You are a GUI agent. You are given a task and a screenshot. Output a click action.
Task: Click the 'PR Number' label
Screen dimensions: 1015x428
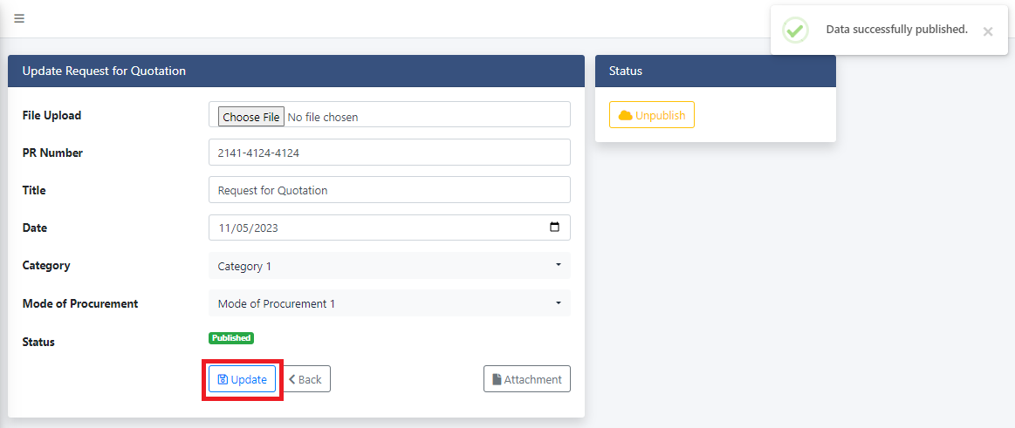(52, 153)
